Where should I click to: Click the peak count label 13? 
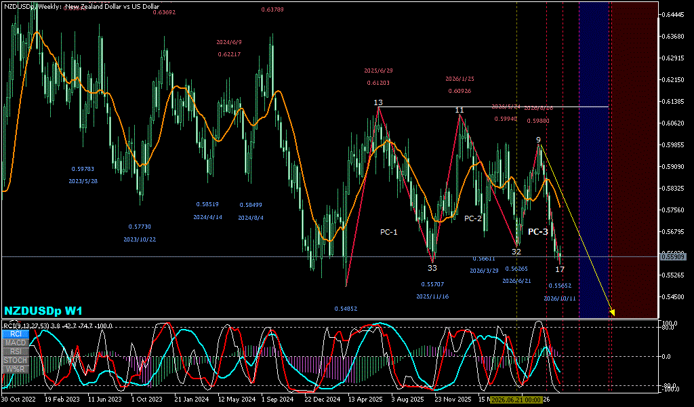pyautogui.click(x=378, y=102)
